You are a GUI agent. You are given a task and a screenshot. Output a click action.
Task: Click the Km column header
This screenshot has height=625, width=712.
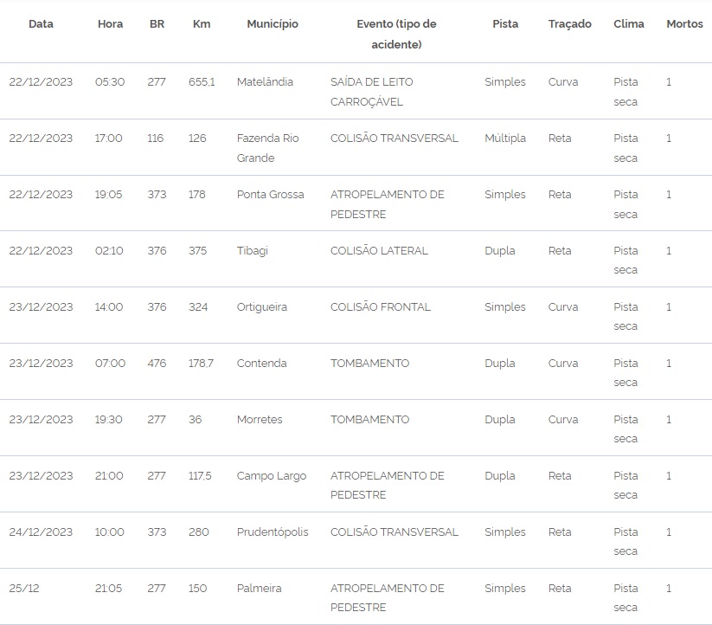(201, 24)
